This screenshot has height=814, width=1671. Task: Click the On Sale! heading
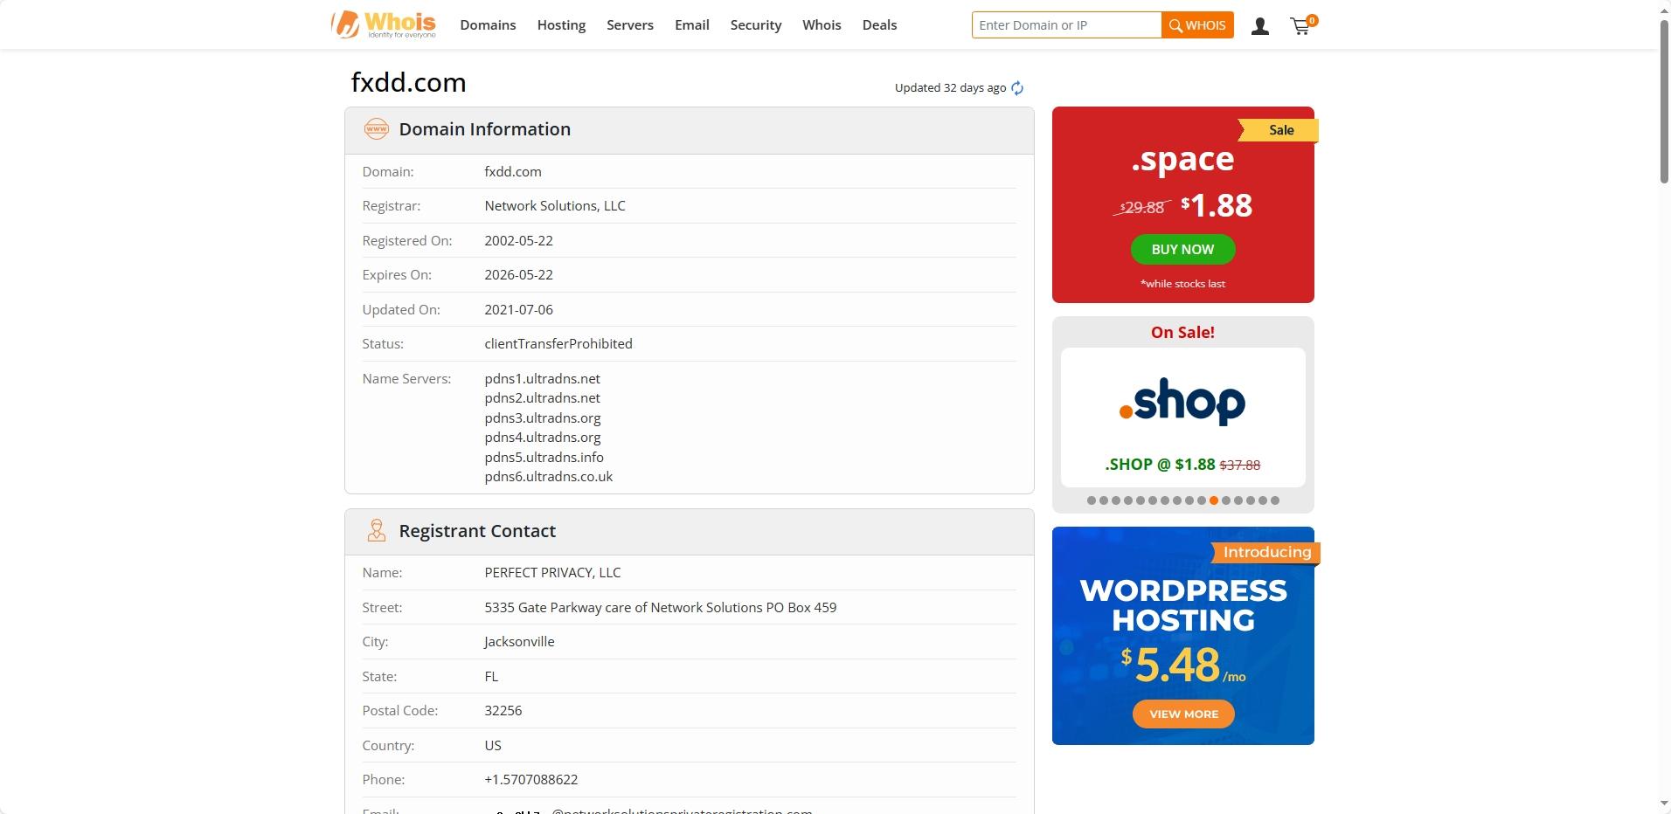pyautogui.click(x=1182, y=333)
